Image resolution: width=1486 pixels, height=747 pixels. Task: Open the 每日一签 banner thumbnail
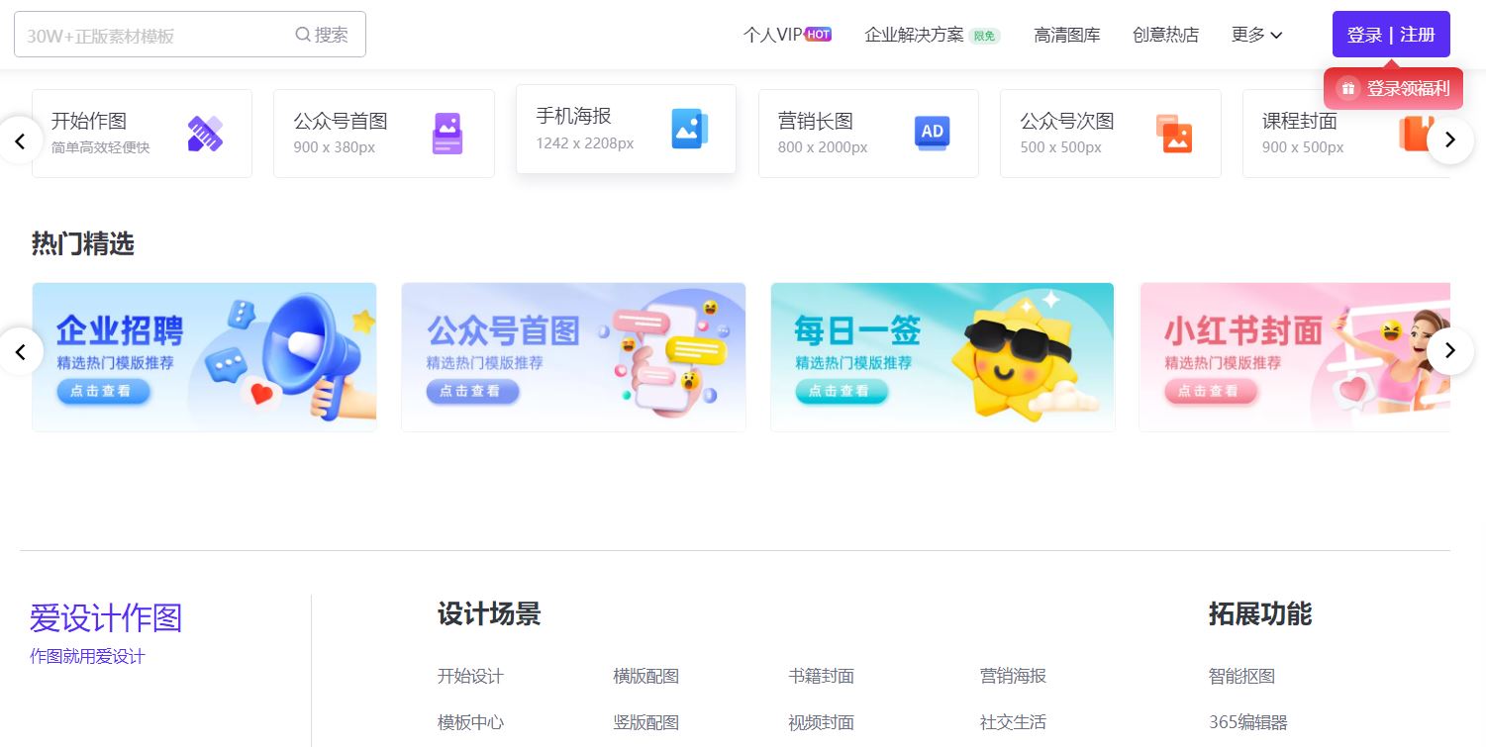pos(941,356)
